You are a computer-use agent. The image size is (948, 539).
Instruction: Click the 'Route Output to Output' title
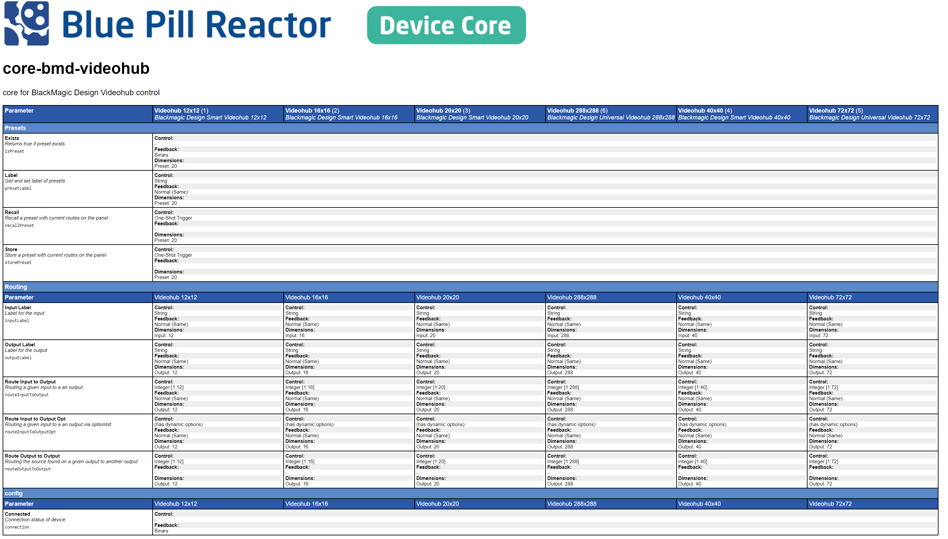pyautogui.click(x=32, y=456)
